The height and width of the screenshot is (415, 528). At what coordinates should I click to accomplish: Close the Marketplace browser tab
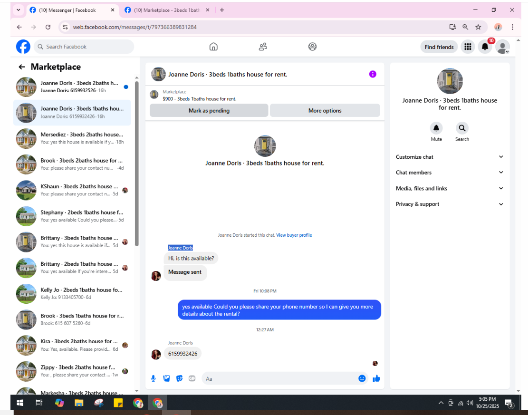tap(208, 10)
